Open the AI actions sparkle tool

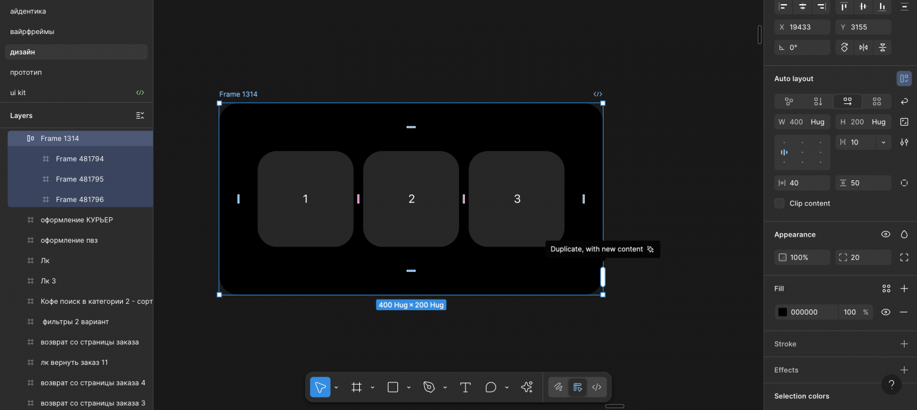[x=527, y=387]
